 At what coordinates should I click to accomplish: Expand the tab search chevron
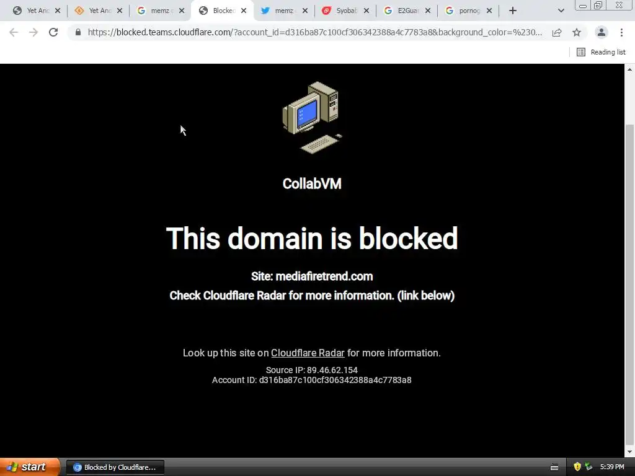pos(561,11)
